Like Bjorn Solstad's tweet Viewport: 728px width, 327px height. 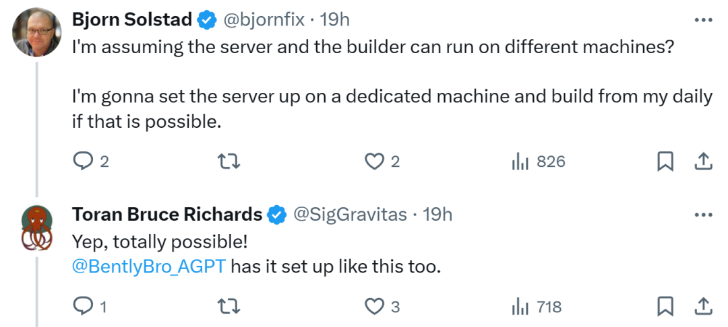[373, 161]
